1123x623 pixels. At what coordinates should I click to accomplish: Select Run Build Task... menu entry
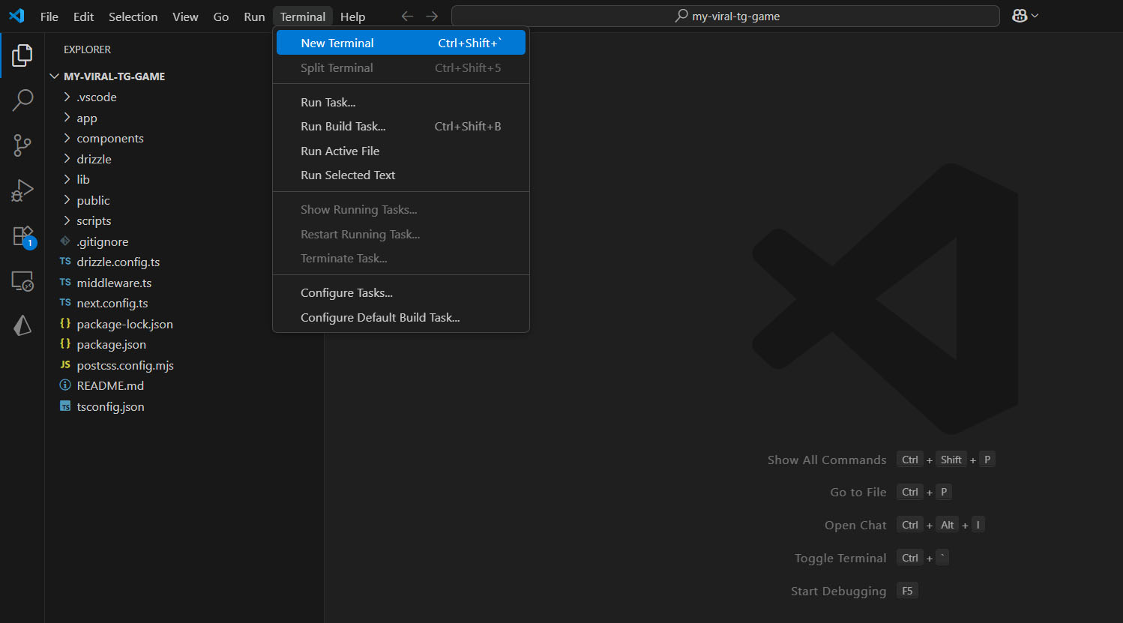[401, 126]
